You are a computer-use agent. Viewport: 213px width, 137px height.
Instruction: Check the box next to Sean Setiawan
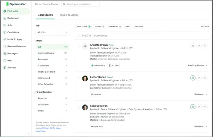pyautogui.click(x=79, y=107)
